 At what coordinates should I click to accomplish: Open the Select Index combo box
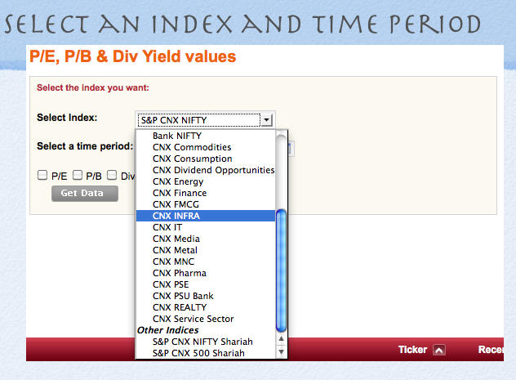(x=205, y=120)
